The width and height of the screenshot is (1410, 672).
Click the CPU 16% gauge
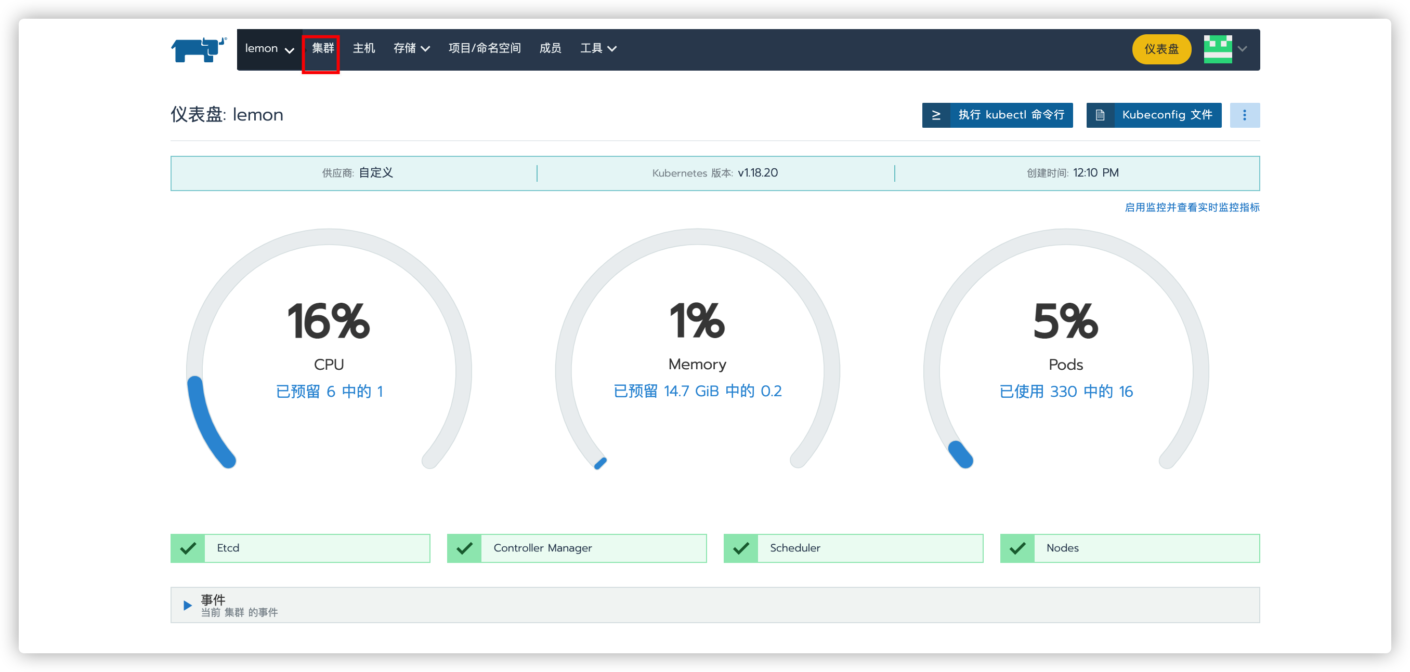click(x=329, y=349)
